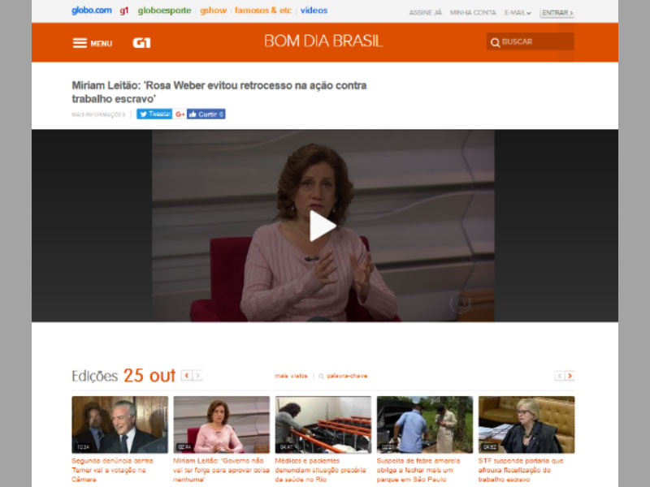Select palavra-chave filter
This screenshot has width=650, height=487.
pos(347,376)
